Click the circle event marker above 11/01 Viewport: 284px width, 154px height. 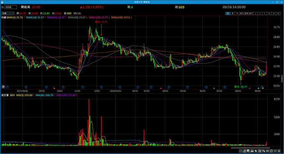point(83,87)
